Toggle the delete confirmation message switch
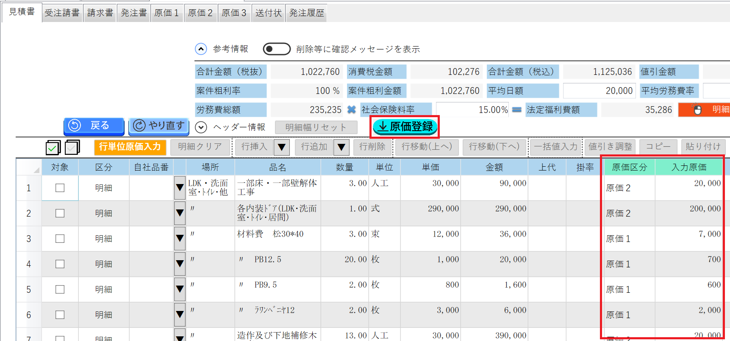This screenshot has height=341, width=730. tap(276, 49)
